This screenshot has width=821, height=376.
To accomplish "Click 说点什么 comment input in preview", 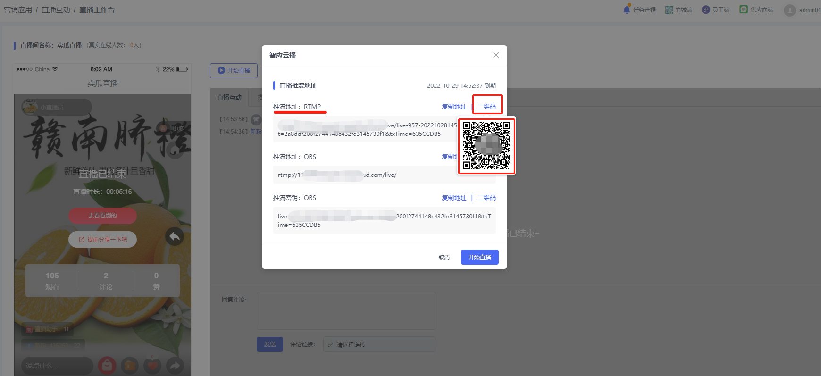I will 57,366.
